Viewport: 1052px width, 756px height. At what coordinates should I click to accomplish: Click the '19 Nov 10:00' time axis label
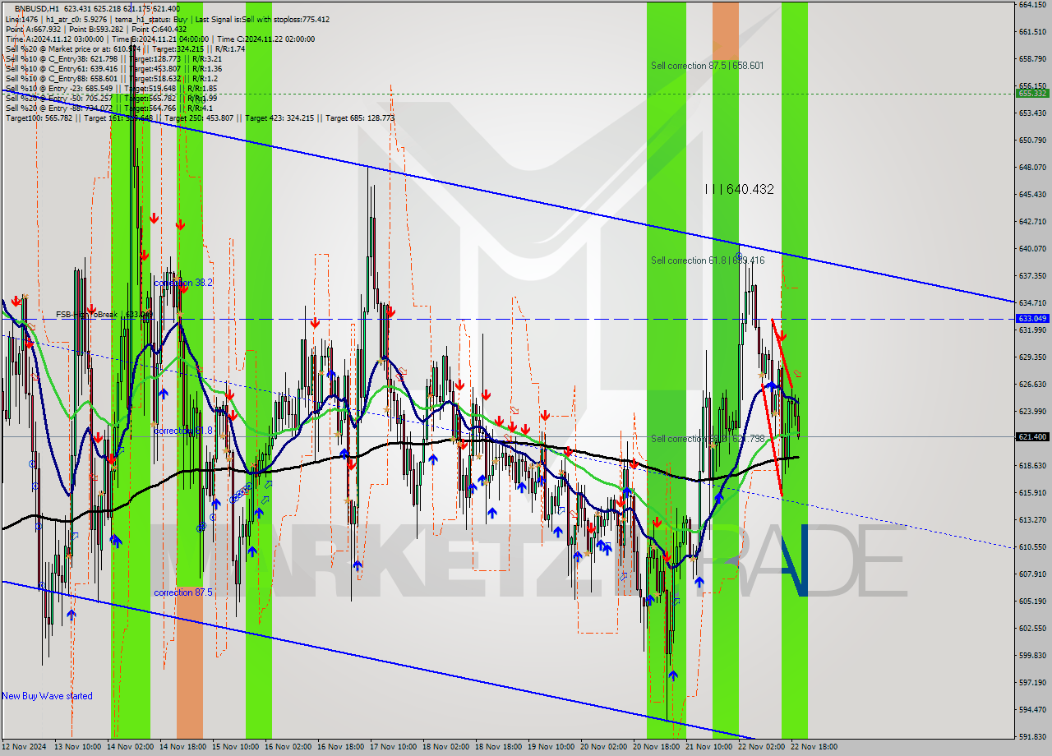pos(551,747)
